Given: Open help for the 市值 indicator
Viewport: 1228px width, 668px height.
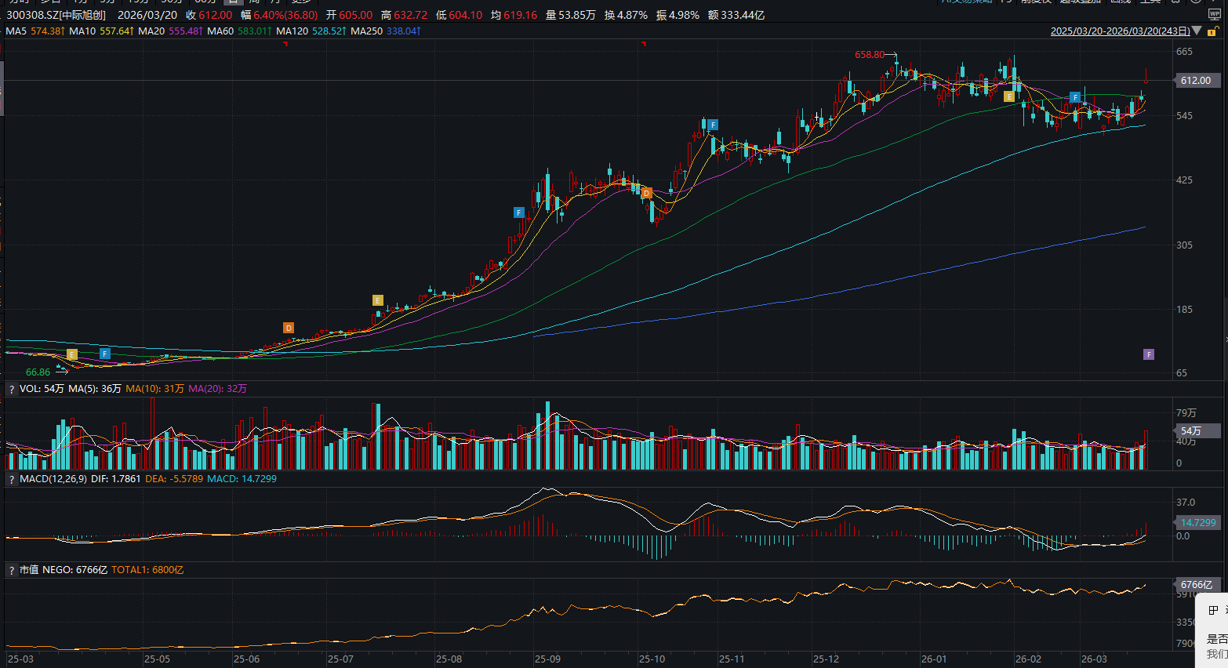Looking at the screenshot, I should [12, 570].
